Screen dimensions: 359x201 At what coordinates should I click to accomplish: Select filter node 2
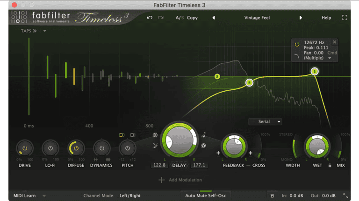[x=217, y=77]
